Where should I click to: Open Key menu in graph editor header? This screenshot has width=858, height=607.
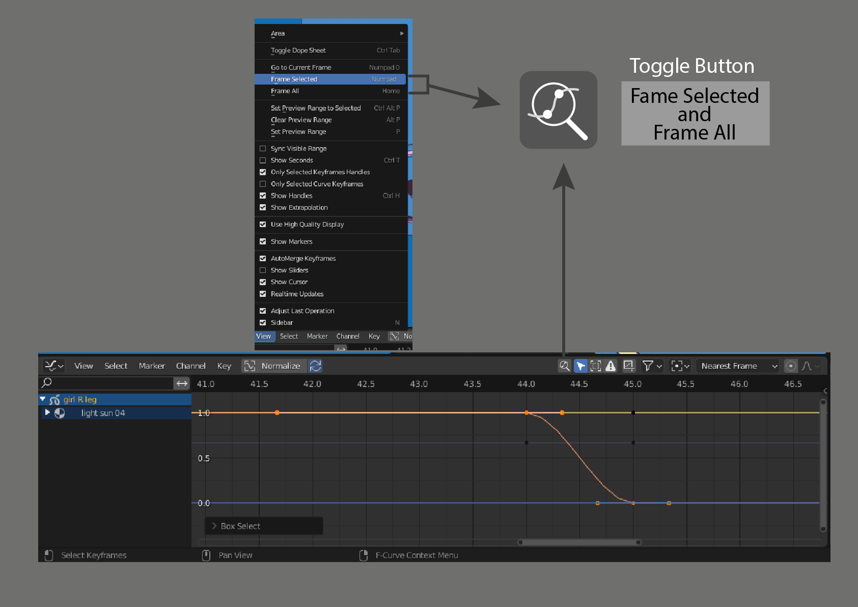224,366
